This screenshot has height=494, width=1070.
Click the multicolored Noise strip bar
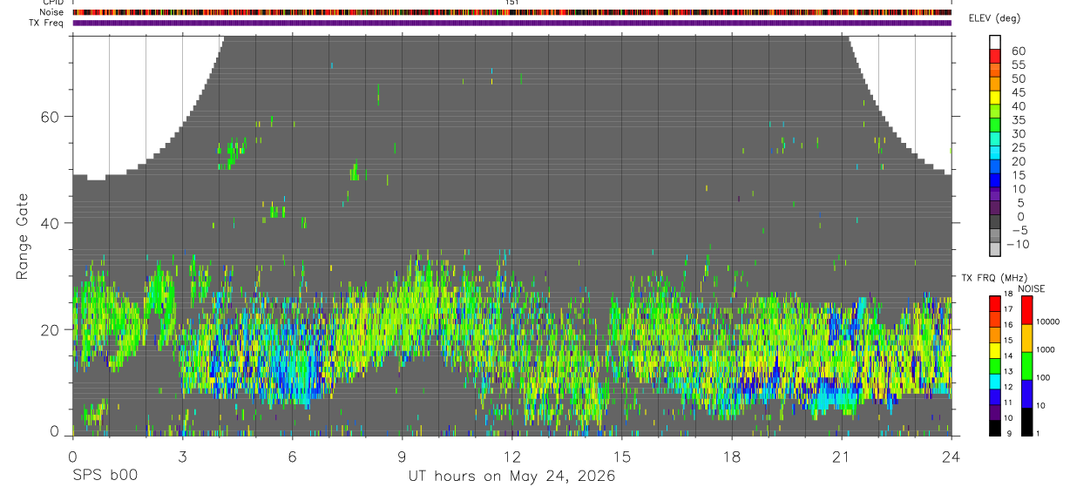pos(512,12)
